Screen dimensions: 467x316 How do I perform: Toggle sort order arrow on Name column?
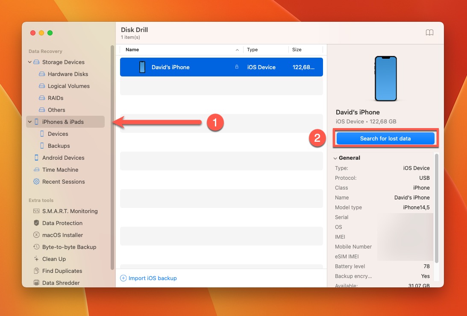pos(237,50)
